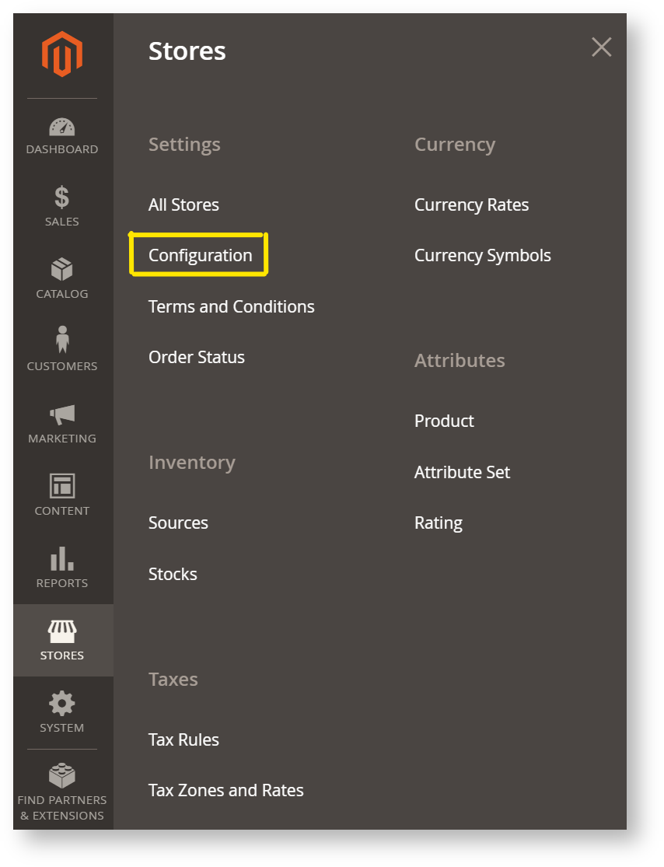The width and height of the screenshot is (664, 867).
Task: Select Order Status menu entry
Action: [x=196, y=358]
